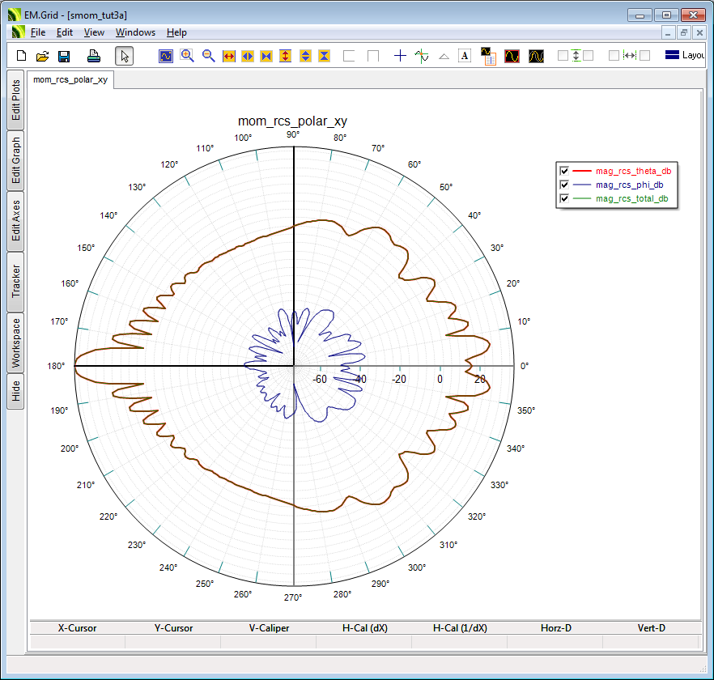Click the New document icon

[x=22, y=56]
